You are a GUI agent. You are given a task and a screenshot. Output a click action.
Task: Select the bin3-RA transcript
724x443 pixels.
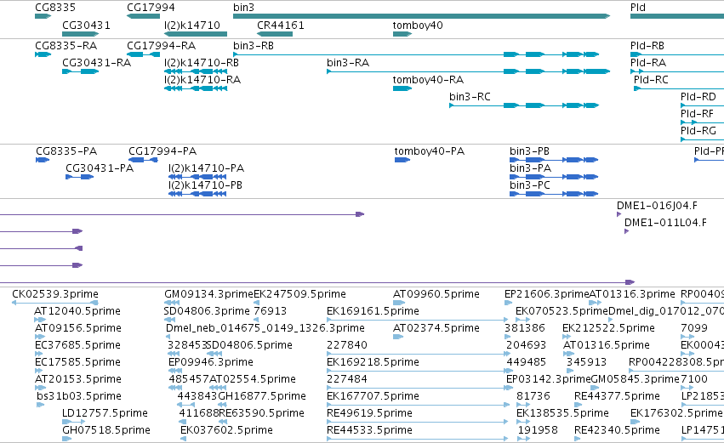(348, 63)
